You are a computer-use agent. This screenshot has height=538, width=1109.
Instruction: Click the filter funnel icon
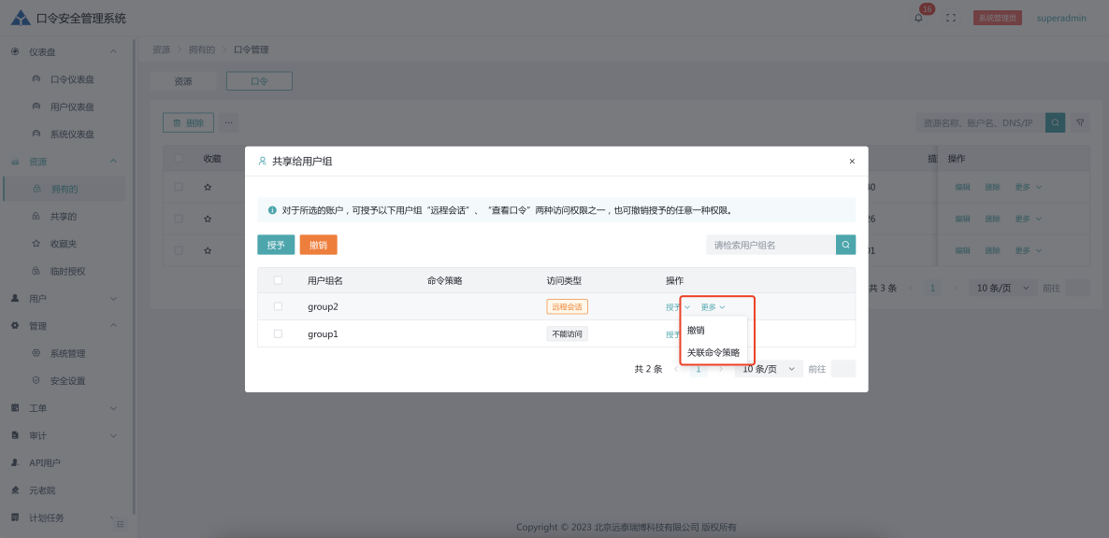tap(1080, 122)
